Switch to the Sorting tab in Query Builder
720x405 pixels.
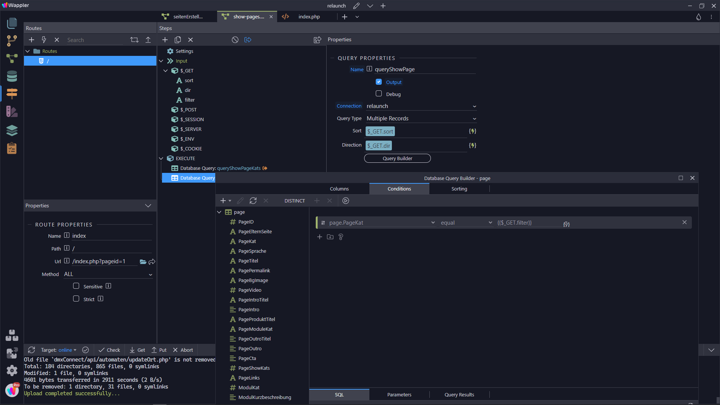tap(459, 189)
